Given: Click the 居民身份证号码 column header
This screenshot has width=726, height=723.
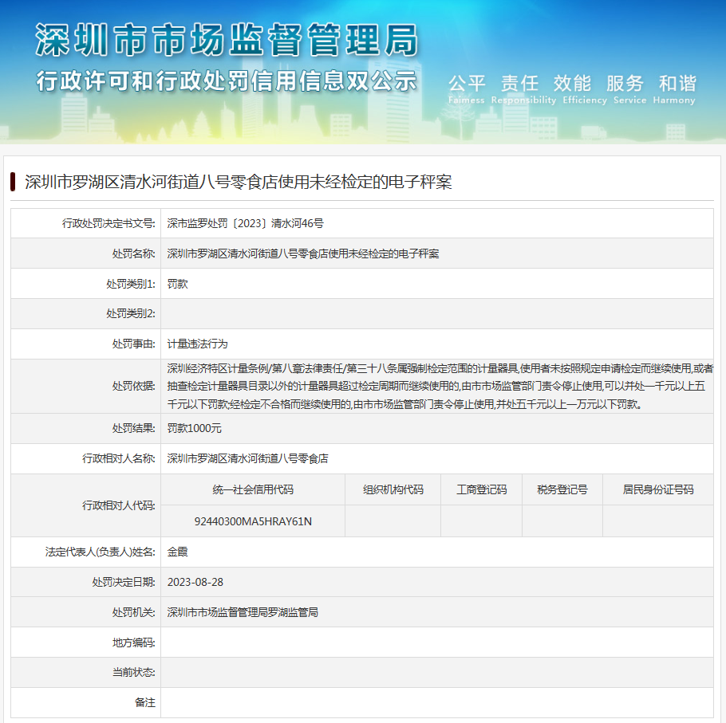Looking at the screenshot, I should (657, 489).
